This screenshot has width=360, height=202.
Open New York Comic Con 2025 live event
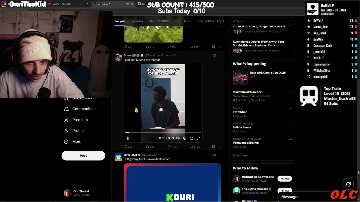(262, 78)
